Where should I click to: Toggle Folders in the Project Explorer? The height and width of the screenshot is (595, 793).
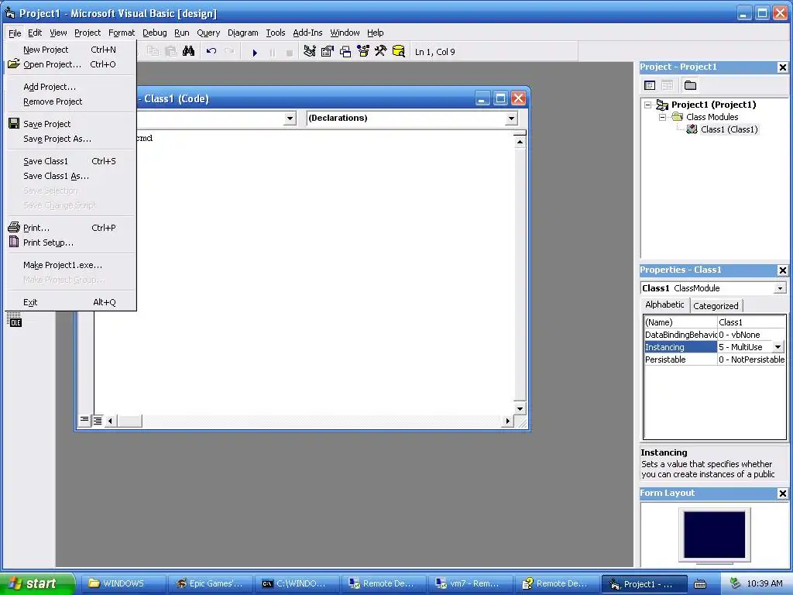(x=690, y=85)
